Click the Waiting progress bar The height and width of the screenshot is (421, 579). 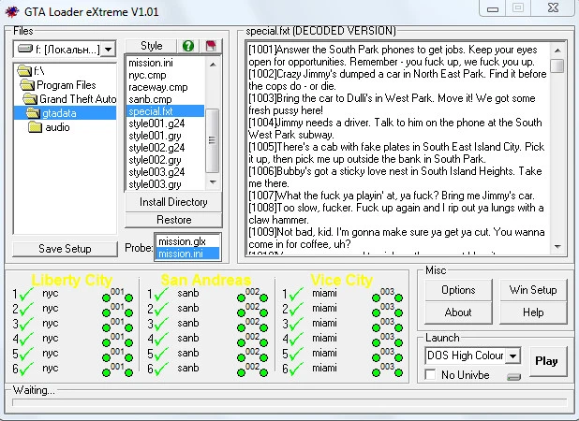[x=289, y=402]
